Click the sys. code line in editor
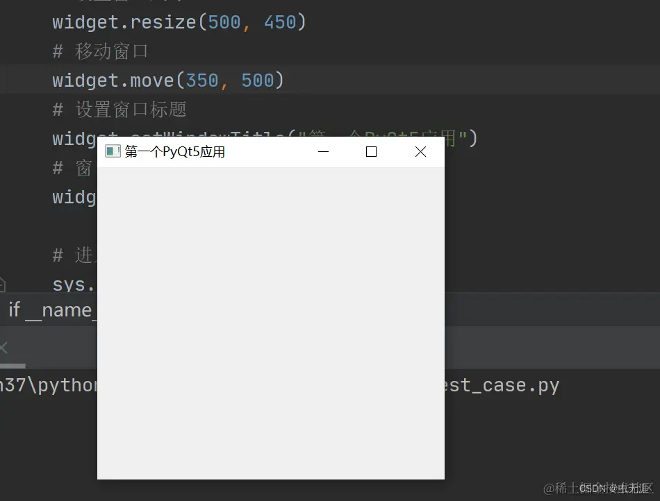The image size is (660, 501). 74,285
